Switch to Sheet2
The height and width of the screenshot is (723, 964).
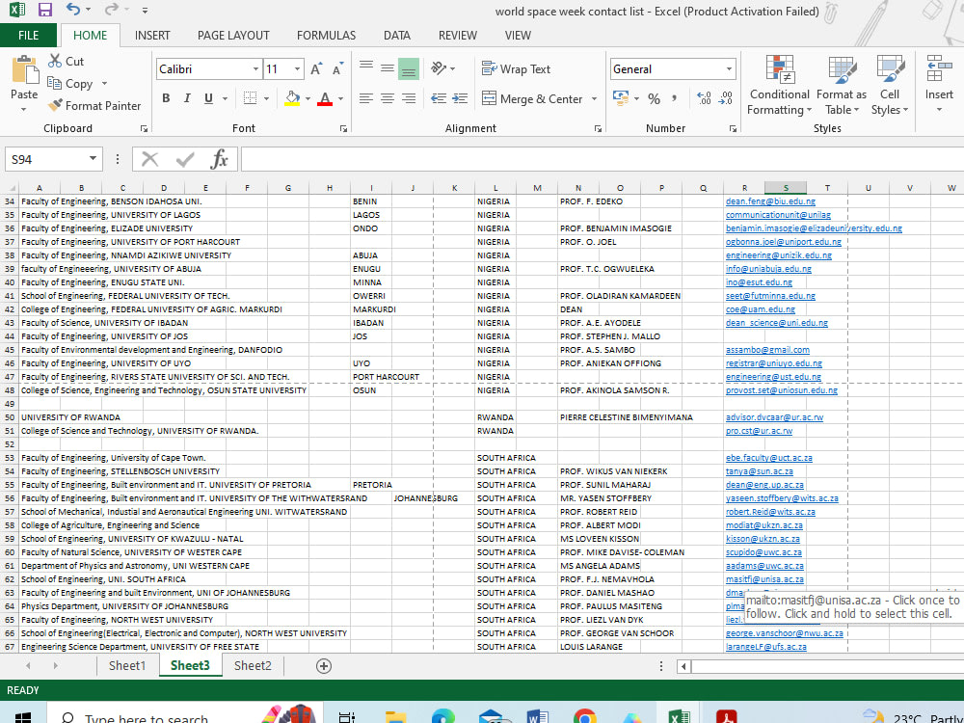point(253,665)
